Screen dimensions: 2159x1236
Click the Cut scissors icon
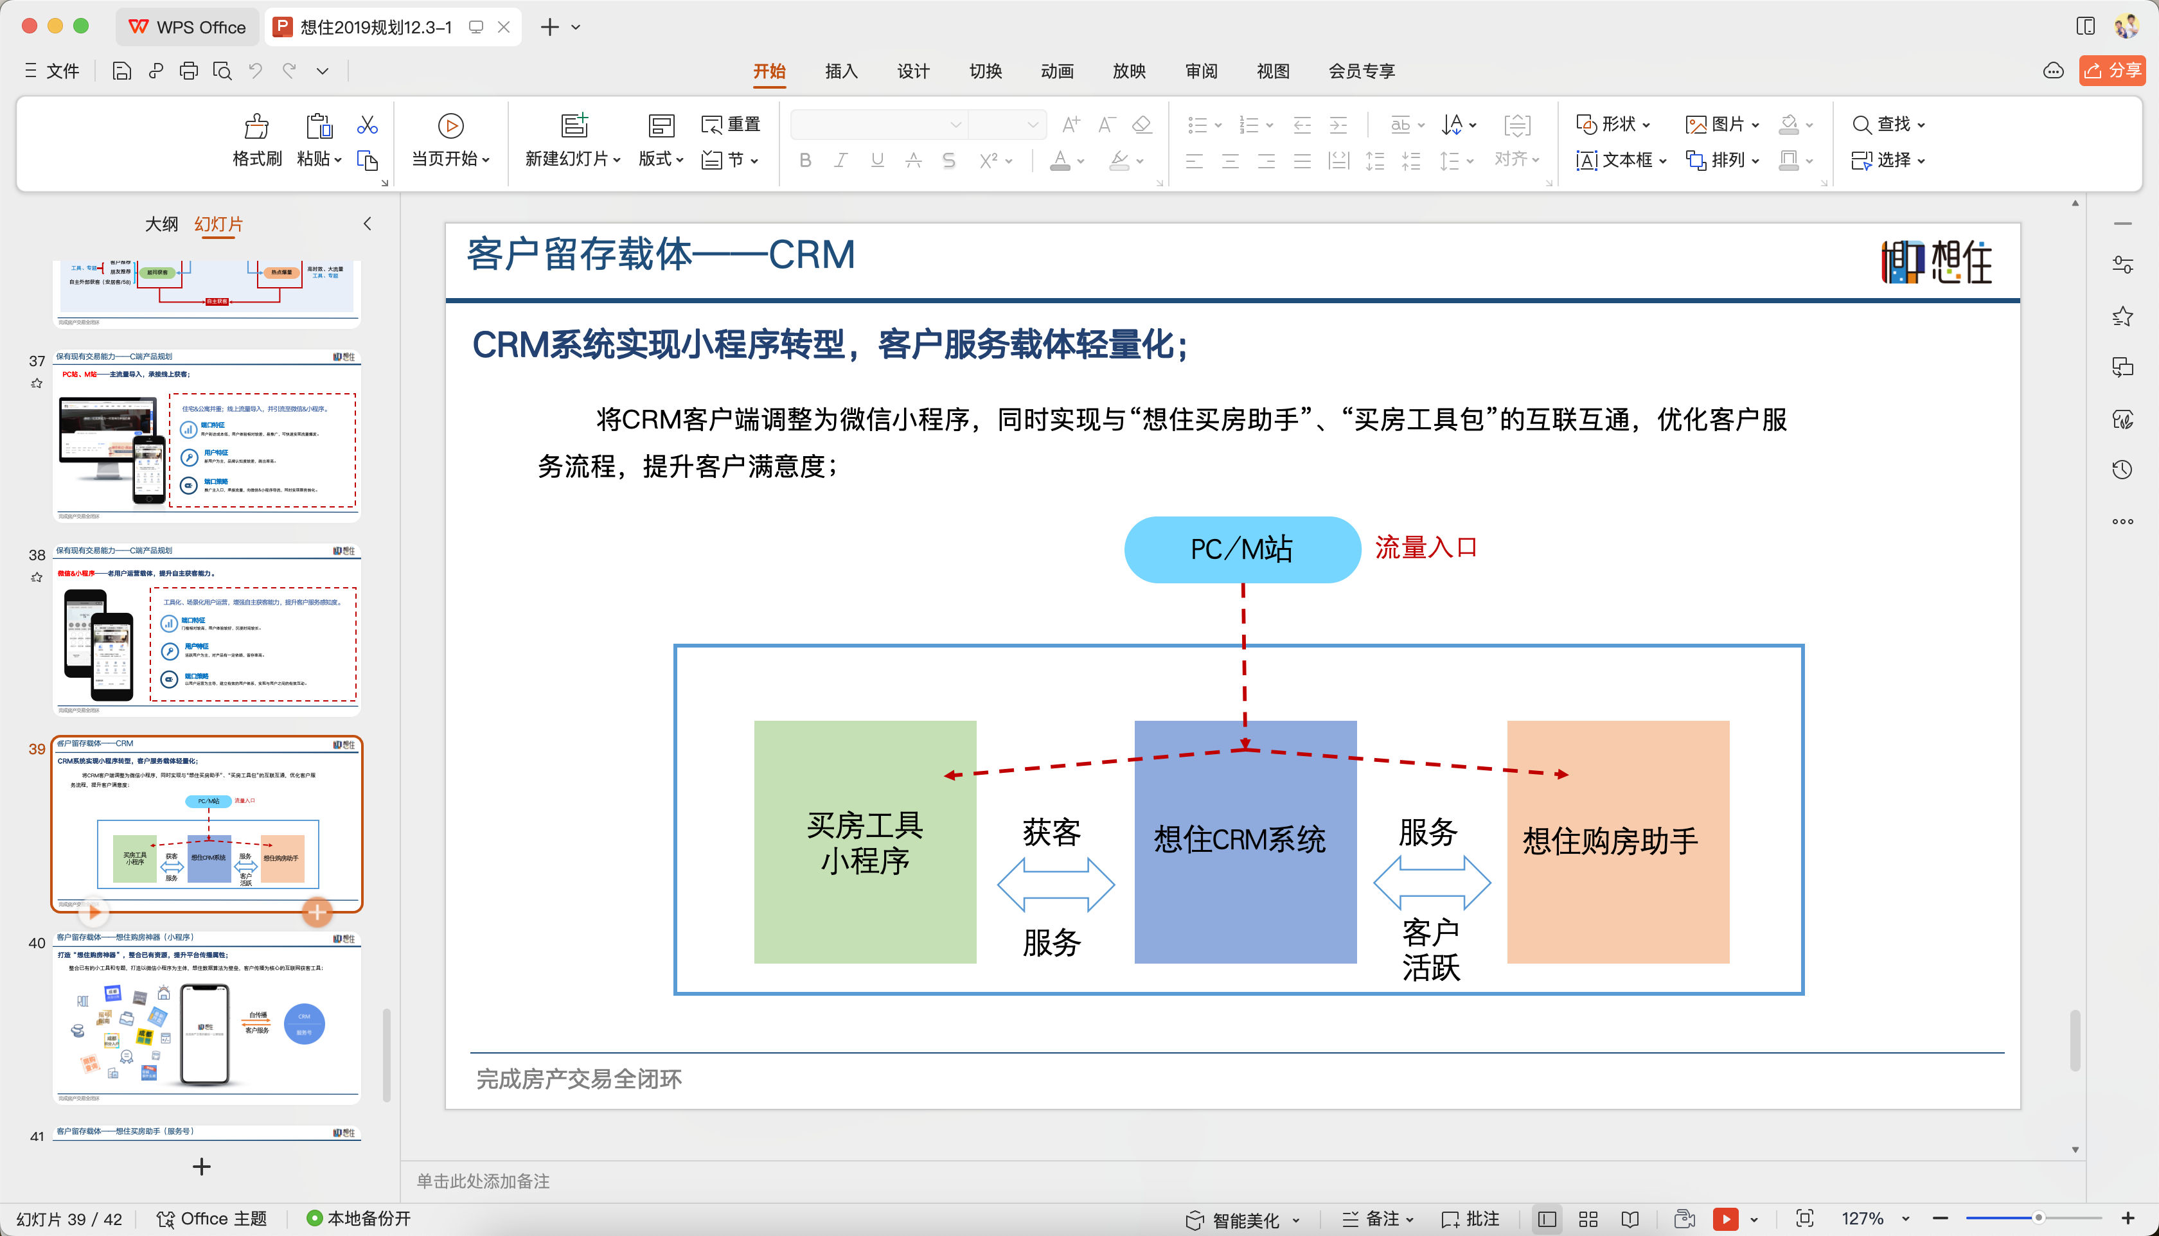(368, 125)
